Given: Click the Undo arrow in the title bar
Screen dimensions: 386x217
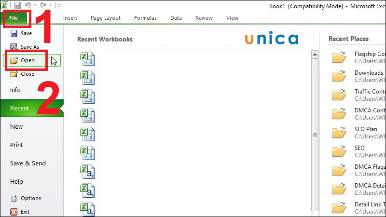Looking at the screenshot, I should tap(28, 5).
